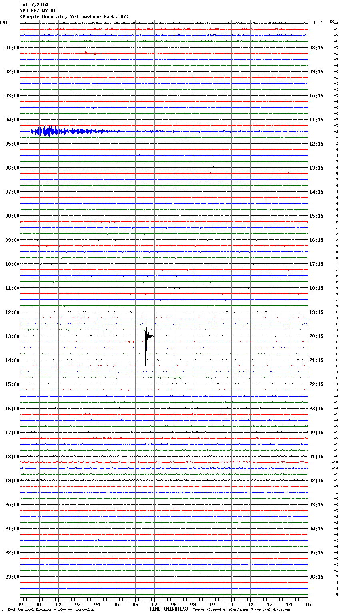Viewport: 340px width, 615px height.
Task: Click minute '11' on the bottom axis
Action: [x=232, y=605]
